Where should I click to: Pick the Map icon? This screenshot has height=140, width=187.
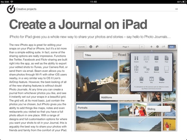pos(141,79)
